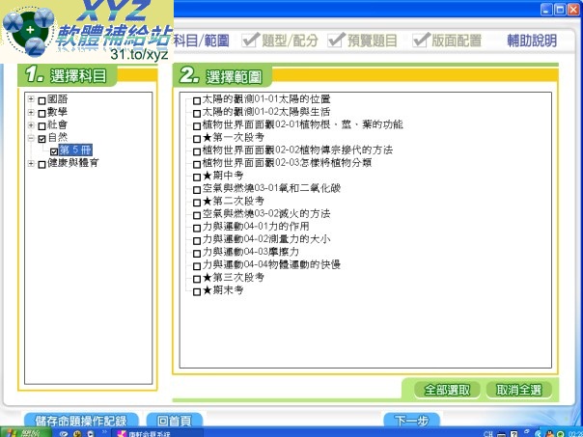Click the 康軒命題系統 taskbar item
Screen dimensions: 583x437
point(157,433)
